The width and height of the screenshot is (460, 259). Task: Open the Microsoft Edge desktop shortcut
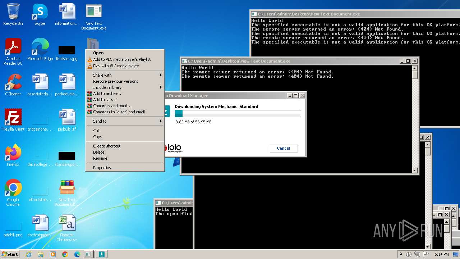[x=40, y=50]
